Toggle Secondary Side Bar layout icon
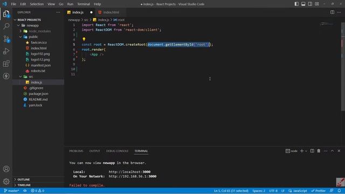The width and height of the screenshot is (345, 194). (310, 4)
